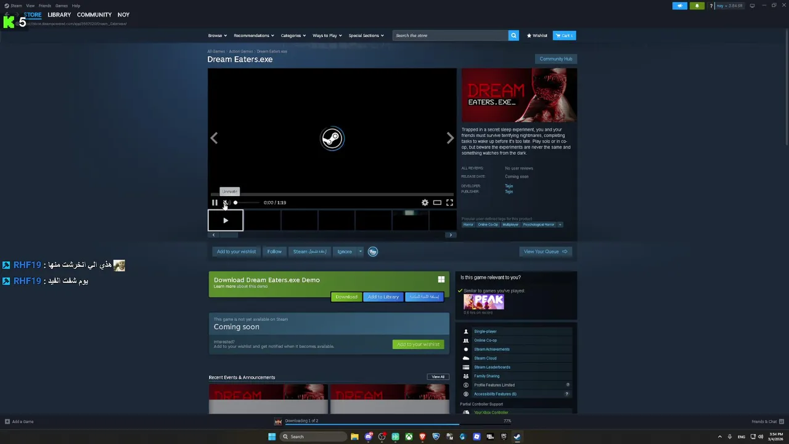Image resolution: width=789 pixels, height=444 pixels.
Task: Open video settings gear icon
Action: tap(425, 202)
